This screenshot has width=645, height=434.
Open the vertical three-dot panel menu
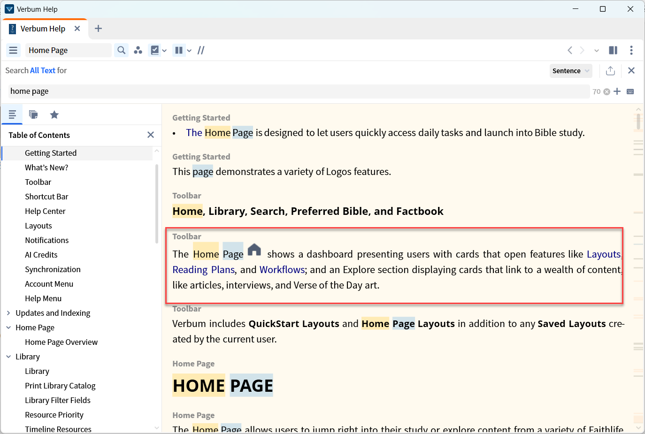[x=631, y=50]
